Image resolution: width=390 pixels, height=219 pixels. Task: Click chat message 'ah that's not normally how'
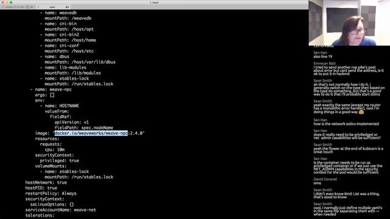tap(349, 89)
